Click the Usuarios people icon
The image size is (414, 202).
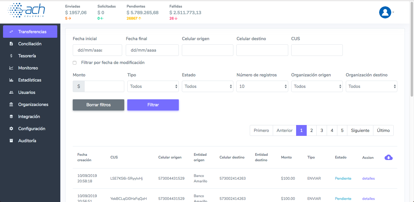tap(11, 92)
